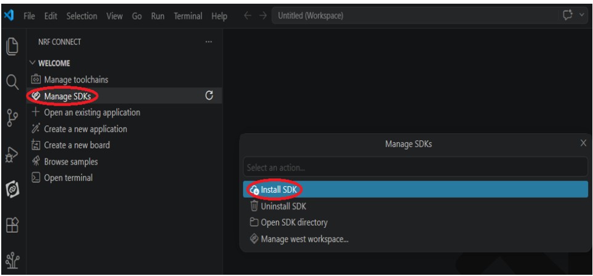Image resolution: width=593 pixels, height=276 pixels.
Task: Open the Edit menu
Action: coord(50,16)
